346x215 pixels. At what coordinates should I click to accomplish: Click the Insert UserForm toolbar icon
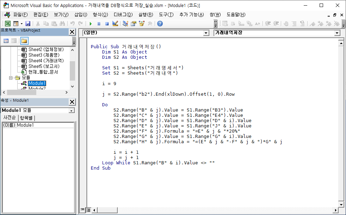point(16,24)
